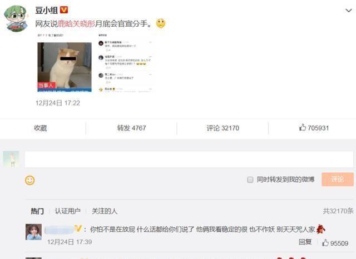Click the 收藏 favorite button
This screenshot has width=356, height=259.
pos(41,128)
